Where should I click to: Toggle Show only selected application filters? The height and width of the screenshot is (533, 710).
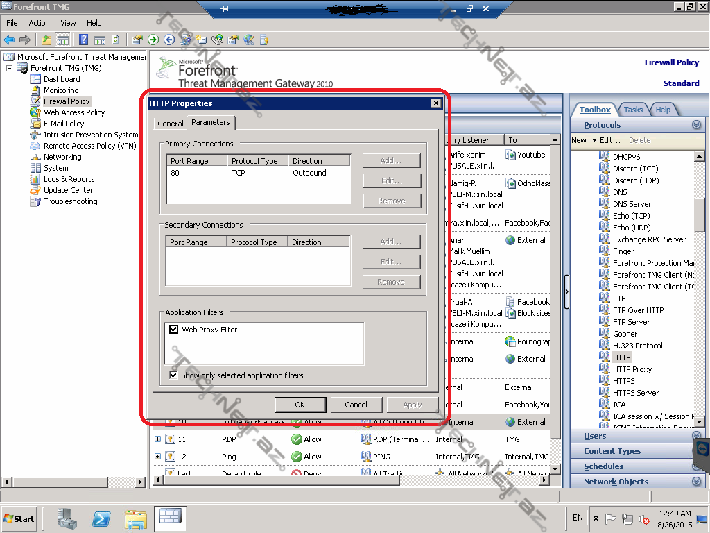(174, 375)
